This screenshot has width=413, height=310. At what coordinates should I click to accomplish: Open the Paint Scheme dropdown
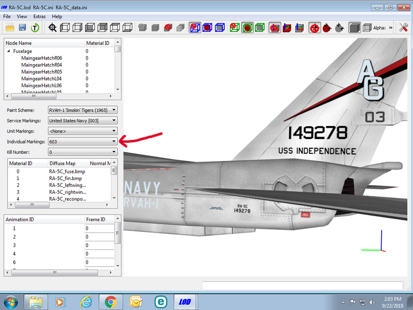point(83,110)
